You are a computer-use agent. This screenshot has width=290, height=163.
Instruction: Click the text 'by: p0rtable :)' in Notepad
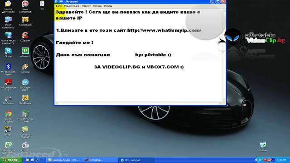(x=153, y=55)
